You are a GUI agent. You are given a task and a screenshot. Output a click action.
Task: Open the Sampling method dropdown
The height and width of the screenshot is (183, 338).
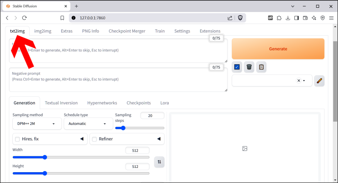coord(37,124)
